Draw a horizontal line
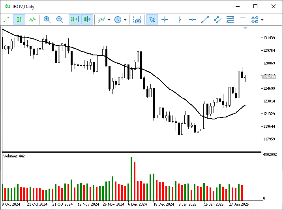 point(192,19)
